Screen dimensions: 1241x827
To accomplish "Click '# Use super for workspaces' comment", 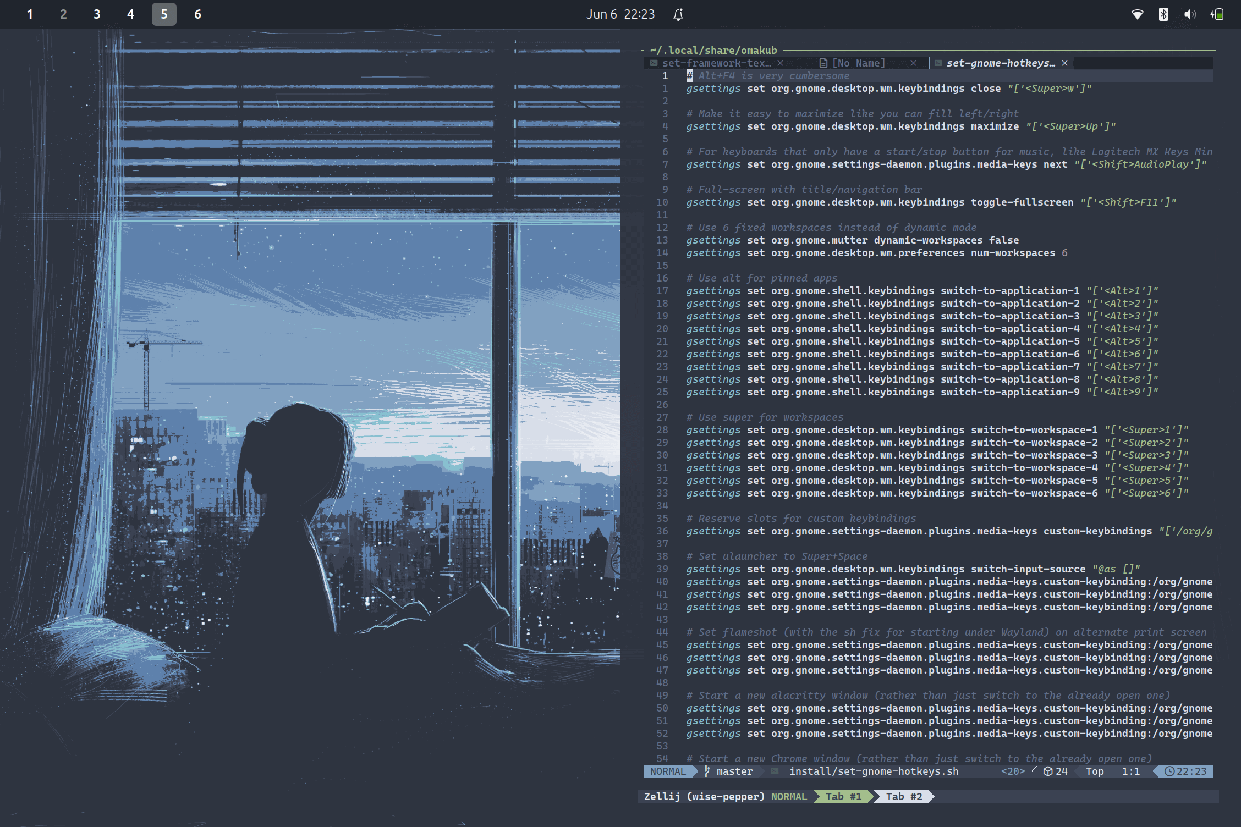I will pos(765,417).
